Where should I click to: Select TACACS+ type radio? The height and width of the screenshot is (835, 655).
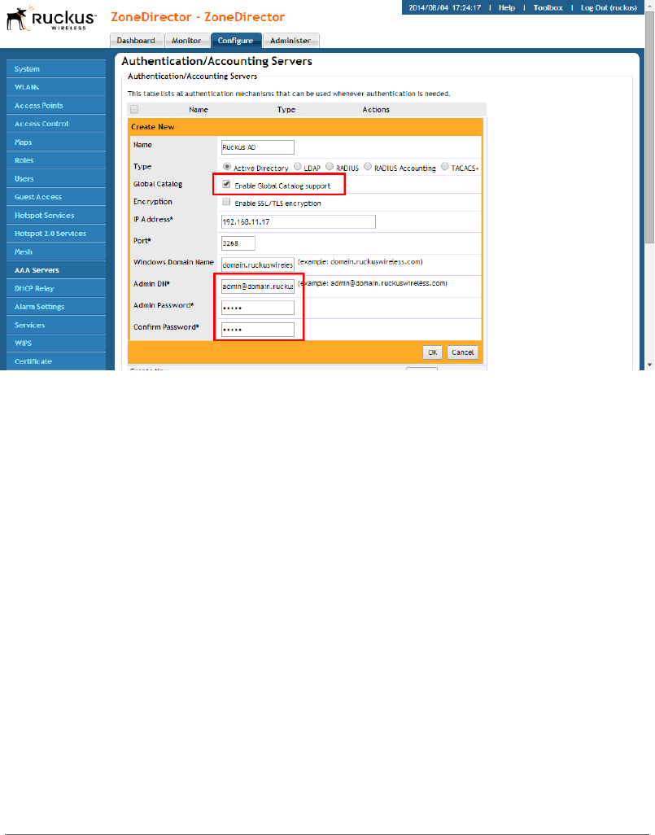[x=444, y=167]
